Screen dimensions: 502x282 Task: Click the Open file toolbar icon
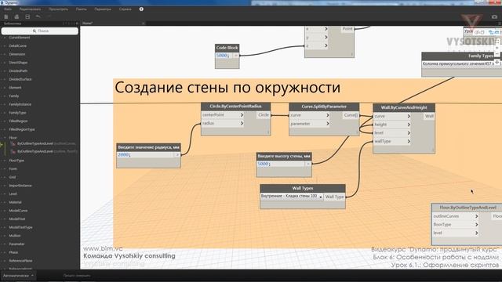[16, 16]
